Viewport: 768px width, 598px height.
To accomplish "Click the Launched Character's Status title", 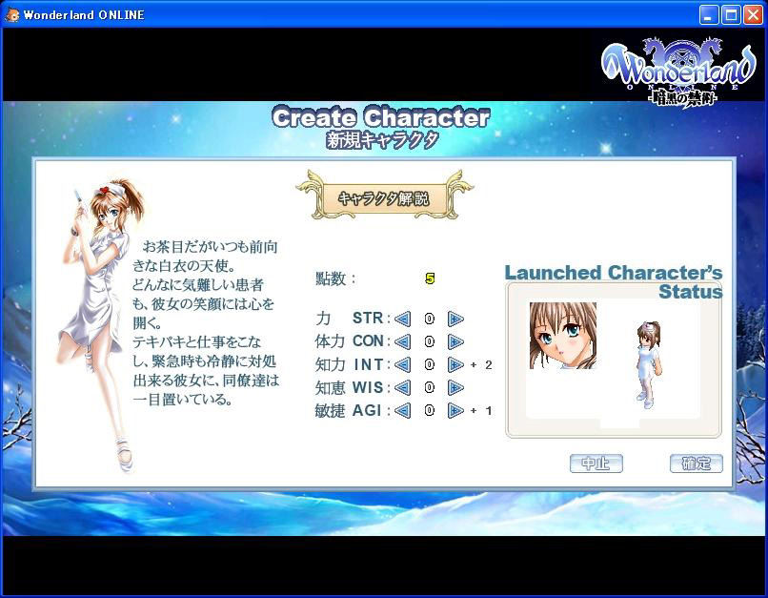I will pos(614,282).
